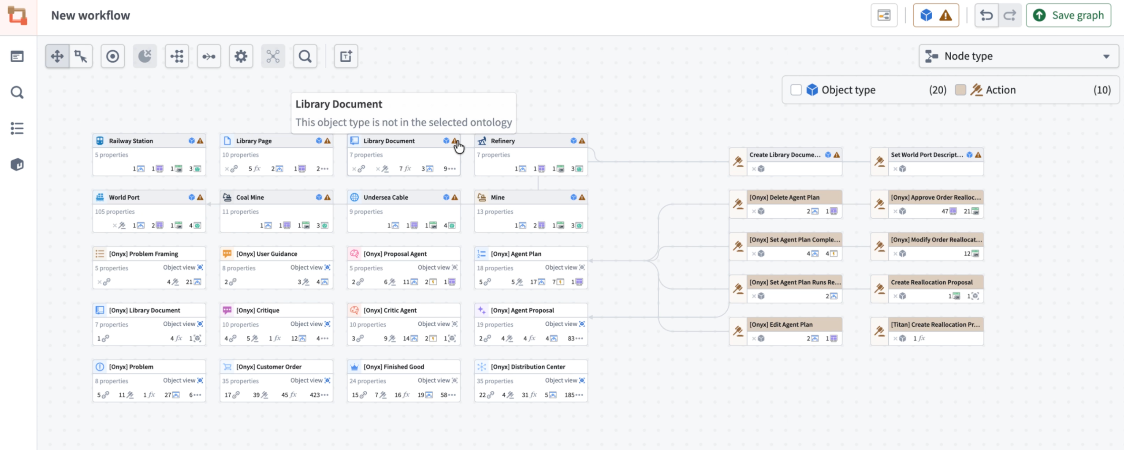This screenshot has height=450, width=1124.
Task: Open the sidebar list panel icon
Action: point(17,128)
